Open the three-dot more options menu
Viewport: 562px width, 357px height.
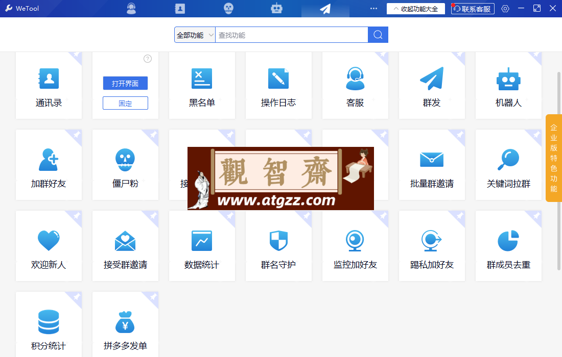[373, 9]
